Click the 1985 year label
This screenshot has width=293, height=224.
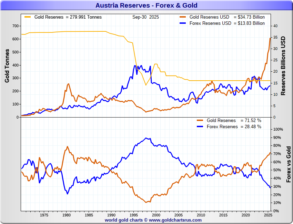coord(89,215)
